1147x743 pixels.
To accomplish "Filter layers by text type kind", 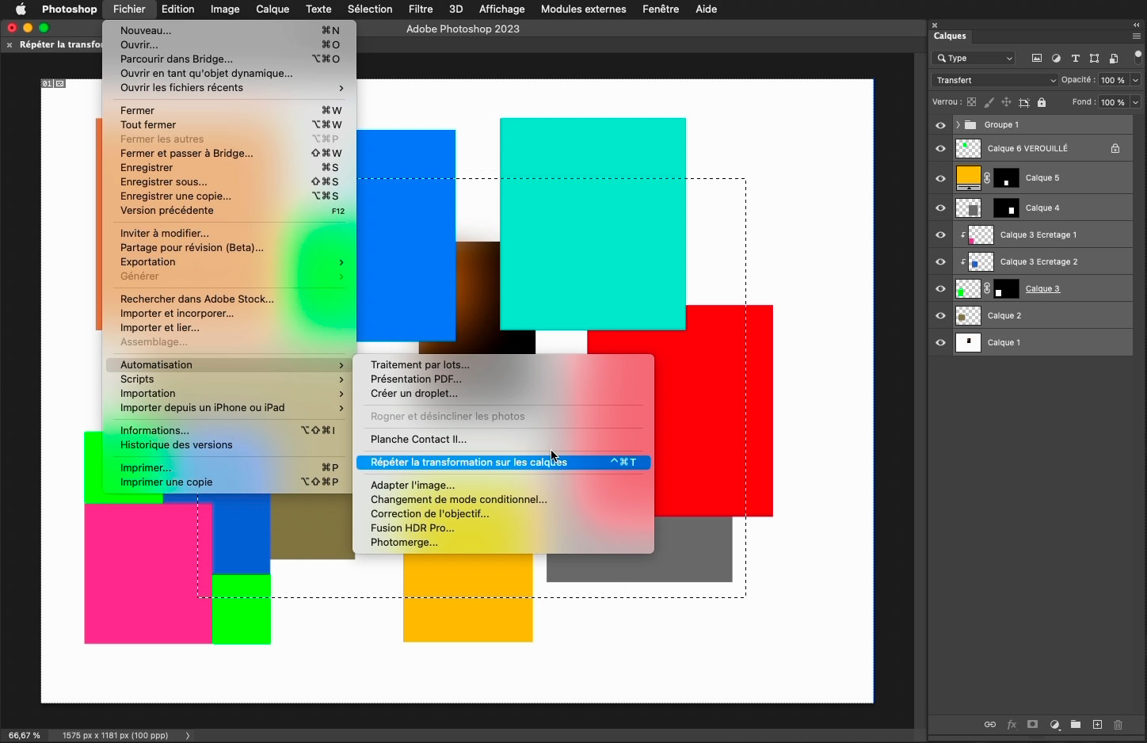I will [x=1075, y=58].
